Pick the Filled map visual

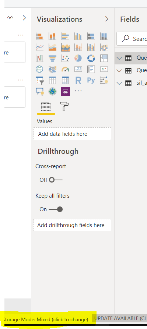tap(52, 69)
